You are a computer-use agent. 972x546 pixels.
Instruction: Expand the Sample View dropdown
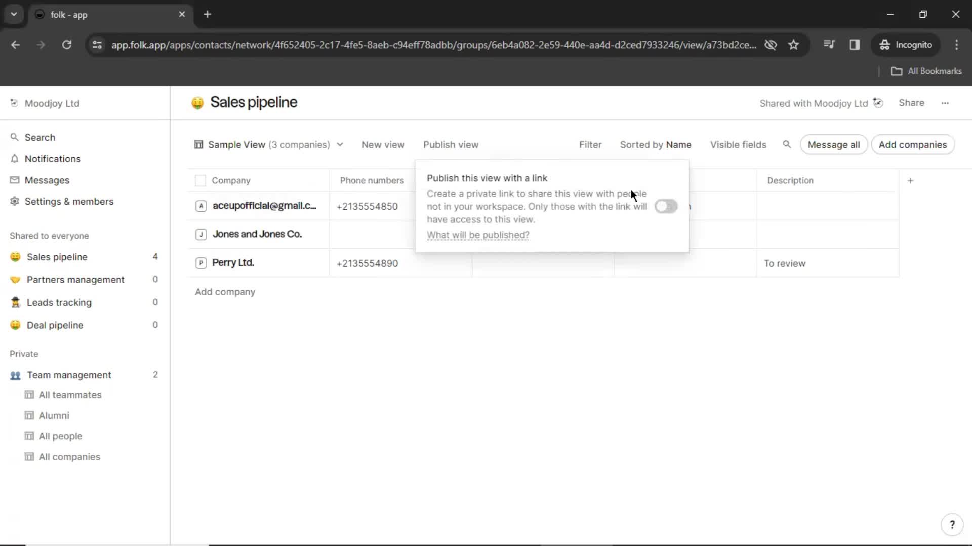[x=339, y=144]
